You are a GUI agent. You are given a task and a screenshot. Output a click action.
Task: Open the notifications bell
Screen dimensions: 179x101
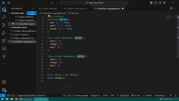coord(175,95)
